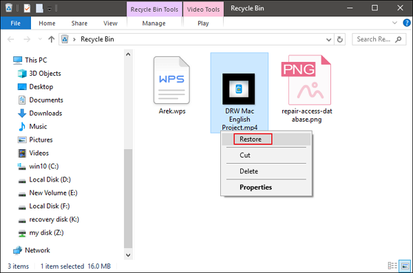Expand the ribbon with the chevron
The width and height of the screenshot is (413, 273).
point(394,23)
